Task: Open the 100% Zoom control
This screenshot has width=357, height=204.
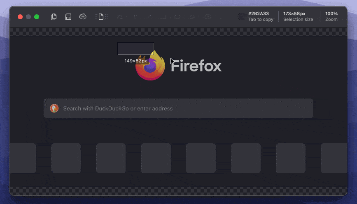Action: (x=331, y=16)
